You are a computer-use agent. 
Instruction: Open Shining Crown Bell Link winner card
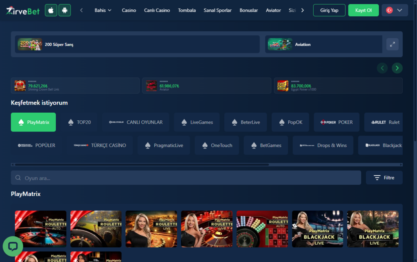click(75, 85)
